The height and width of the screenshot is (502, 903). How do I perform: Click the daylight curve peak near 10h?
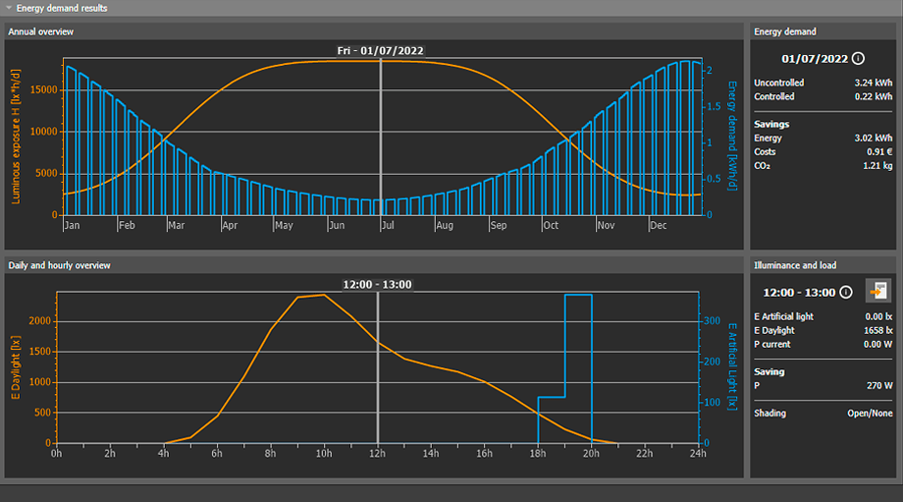[324, 295]
